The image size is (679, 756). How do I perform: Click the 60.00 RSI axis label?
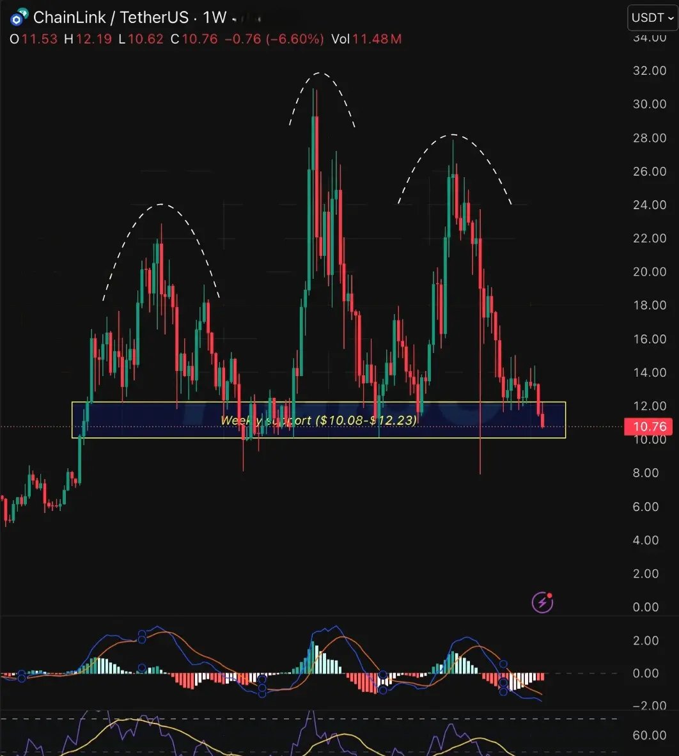pos(649,736)
